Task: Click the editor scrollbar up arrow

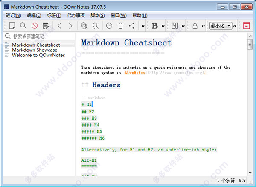Action: [x=250, y=36]
